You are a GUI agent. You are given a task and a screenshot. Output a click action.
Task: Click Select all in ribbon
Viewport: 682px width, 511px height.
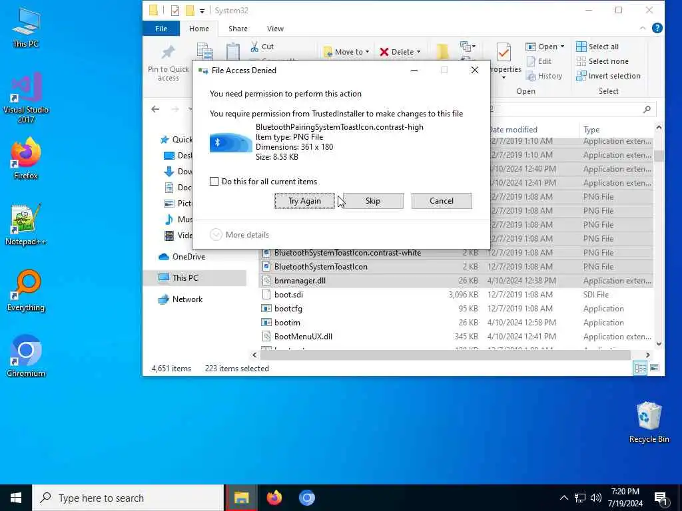597,47
